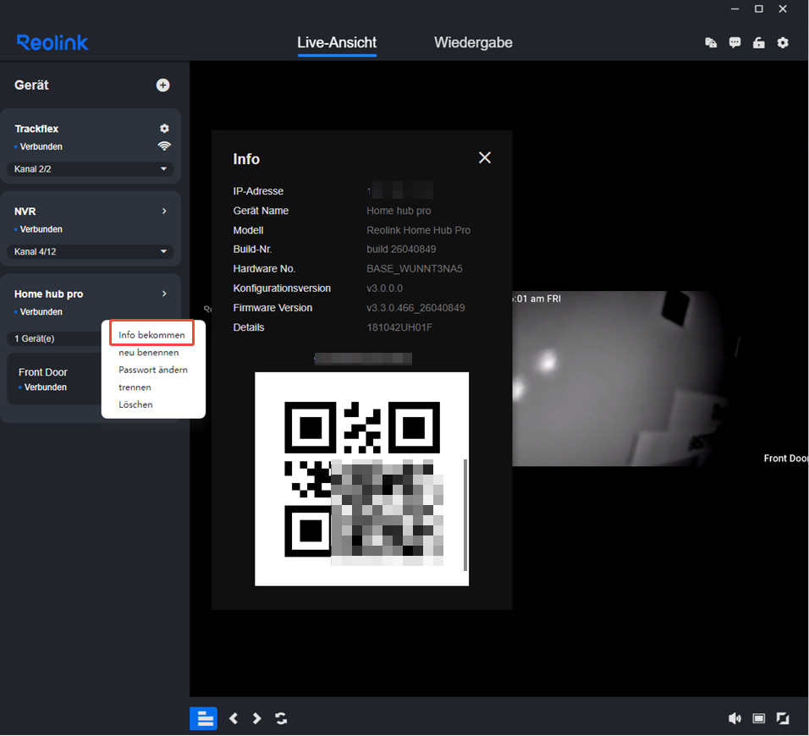Select the Front Door camera entry
Viewport: 809px width, 736px height.
(x=54, y=379)
